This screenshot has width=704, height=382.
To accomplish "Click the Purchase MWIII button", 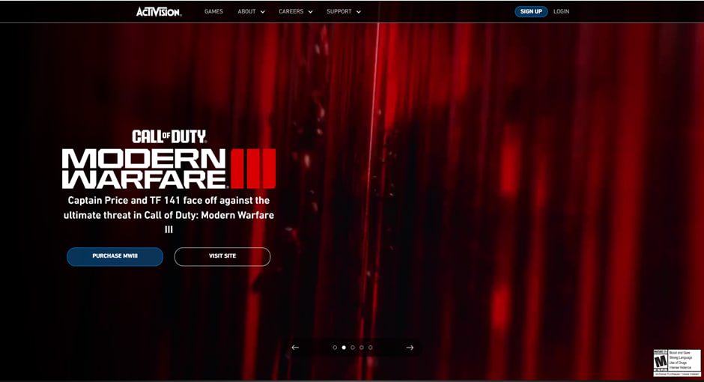I will 115,256.
